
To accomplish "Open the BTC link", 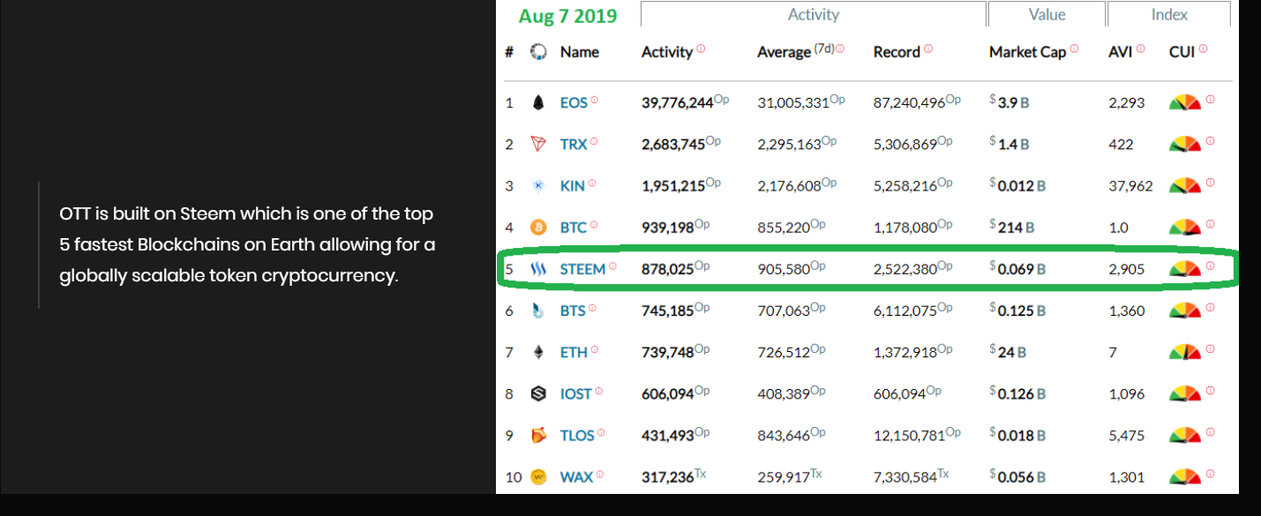I will (574, 228).
